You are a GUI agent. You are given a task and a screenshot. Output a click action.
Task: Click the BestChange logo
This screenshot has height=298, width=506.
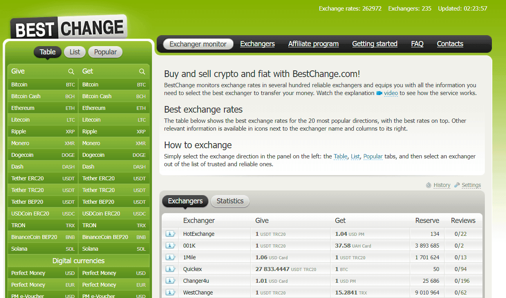(69, 27)
